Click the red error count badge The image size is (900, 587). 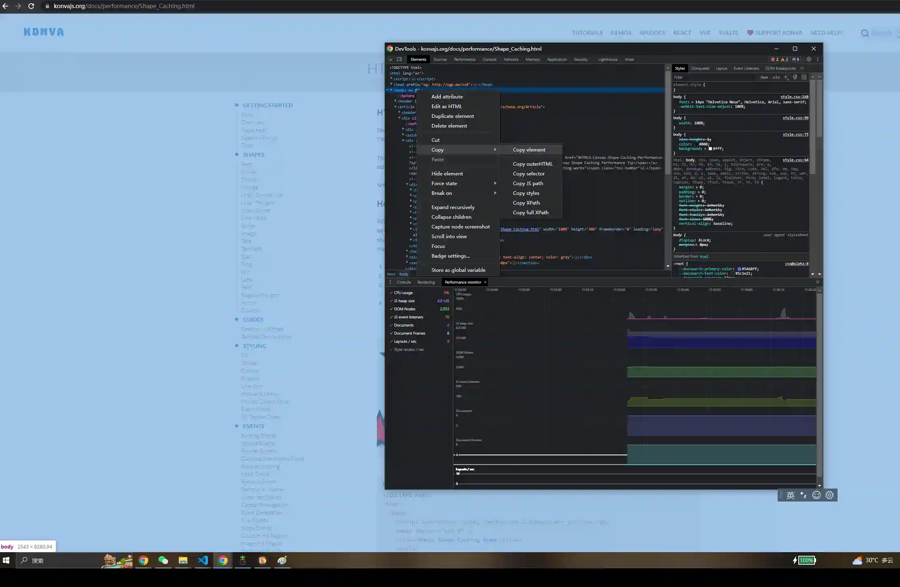tap(774, 59)
